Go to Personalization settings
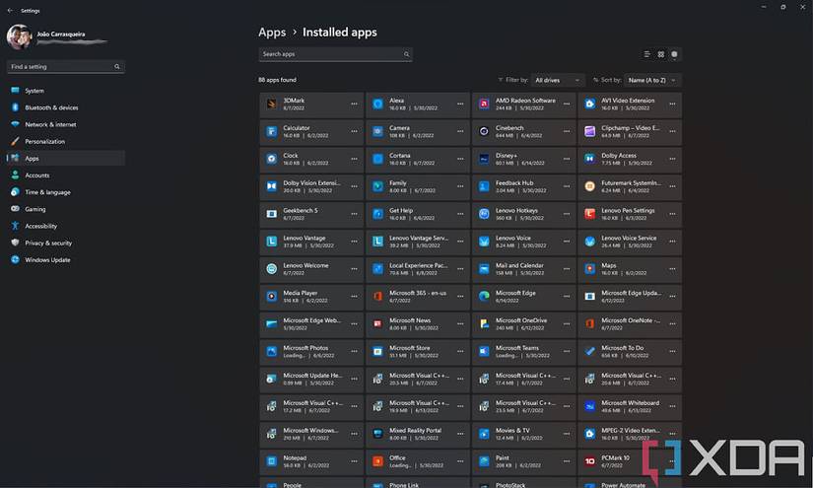The image size is (813, 488). point(66,142)
